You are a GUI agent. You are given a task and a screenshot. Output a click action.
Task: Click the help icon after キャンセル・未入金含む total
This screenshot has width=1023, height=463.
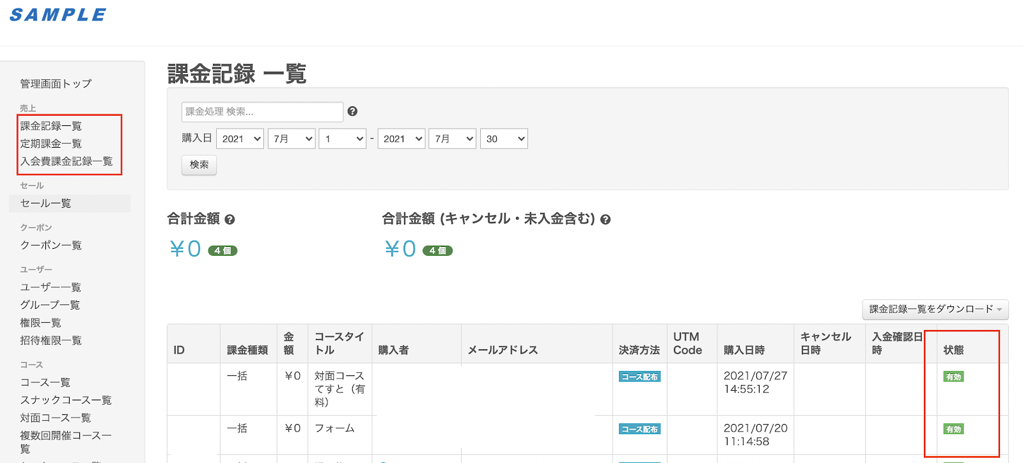coord(605,219)
